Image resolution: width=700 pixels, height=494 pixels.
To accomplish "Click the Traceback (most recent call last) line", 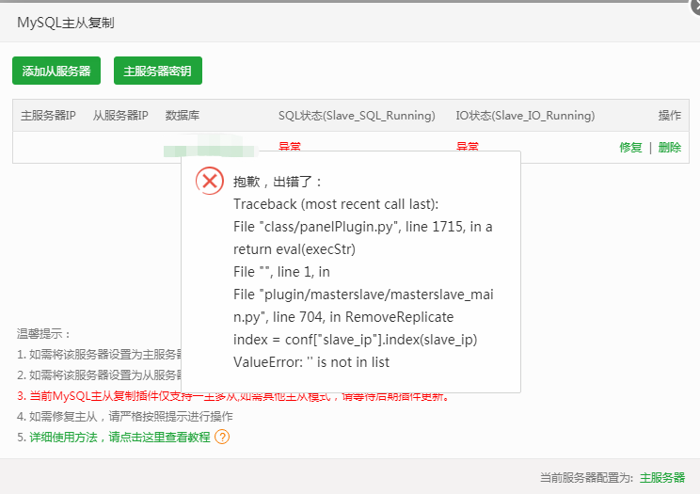I will pyautogui.click(x=336, y=204).
